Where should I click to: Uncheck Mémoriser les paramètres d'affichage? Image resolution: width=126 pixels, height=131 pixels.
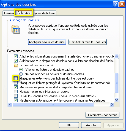point(16,87)
